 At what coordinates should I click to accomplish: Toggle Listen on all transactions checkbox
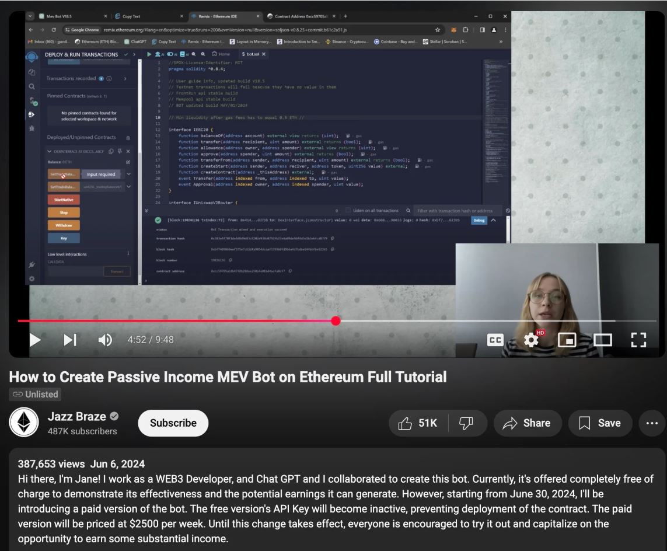tap(348, 210)
